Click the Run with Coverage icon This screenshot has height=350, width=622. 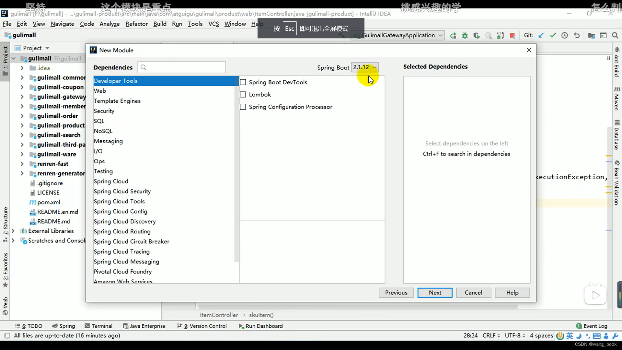477,36
